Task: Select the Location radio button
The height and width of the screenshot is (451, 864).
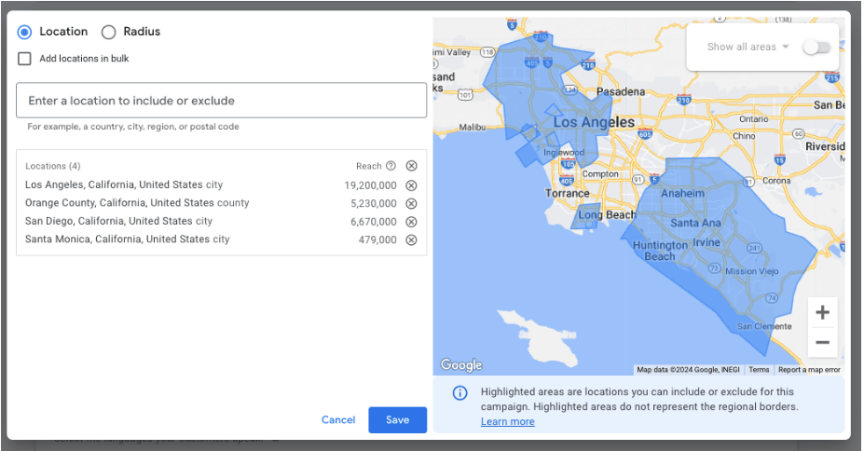Action: point(25,32)
